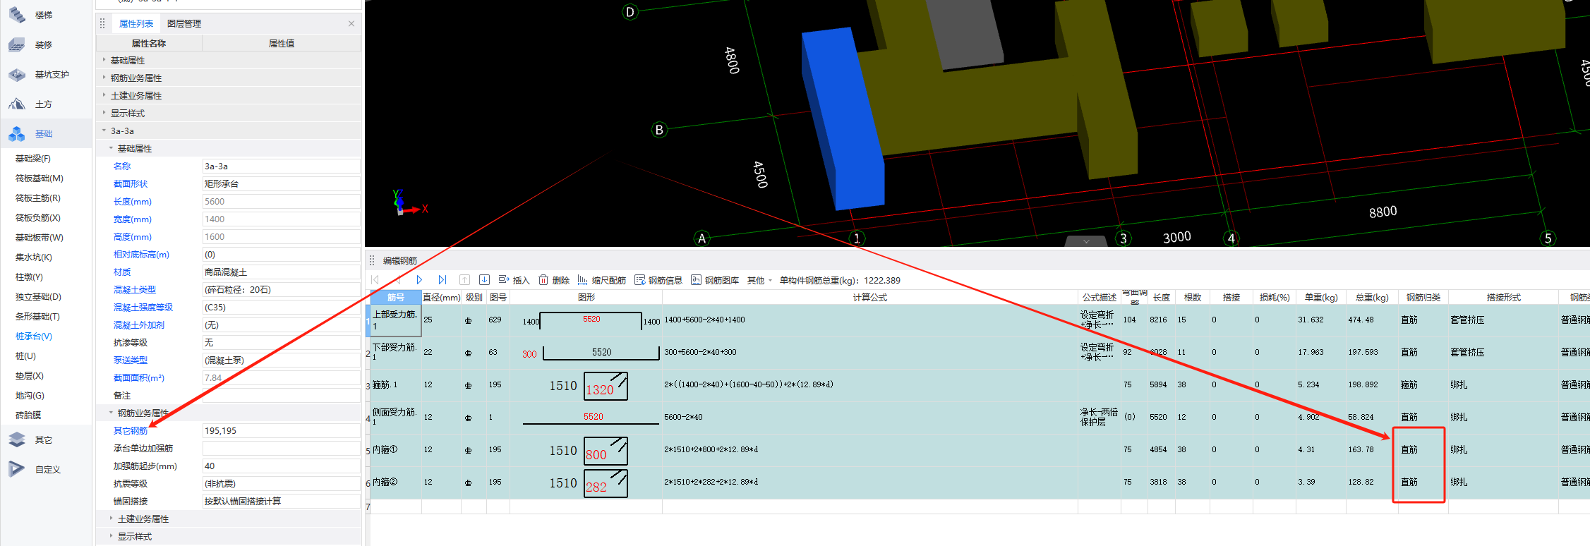Click 内箍② row name cell

click(396, 483)
